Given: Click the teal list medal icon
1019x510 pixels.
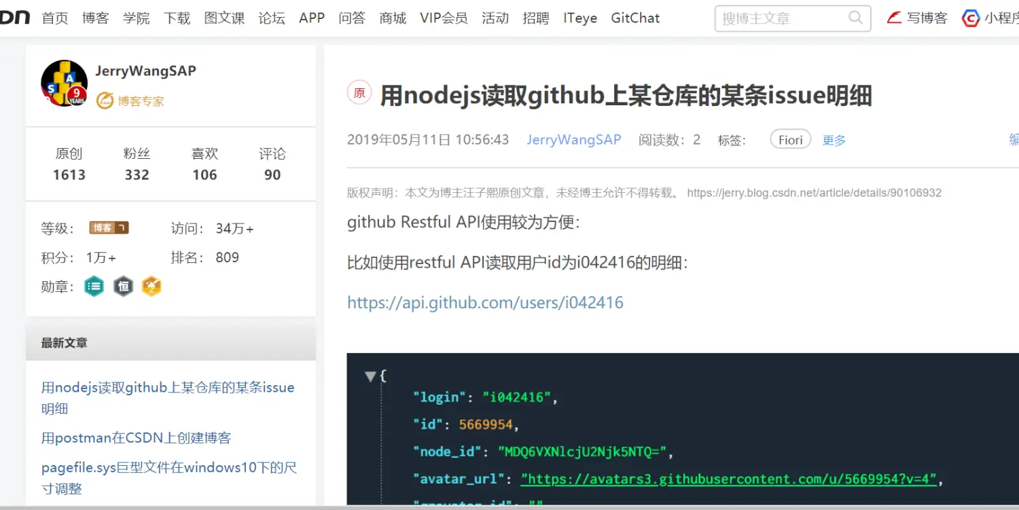Looking at the screenshot, I should [x=94, y=287].
